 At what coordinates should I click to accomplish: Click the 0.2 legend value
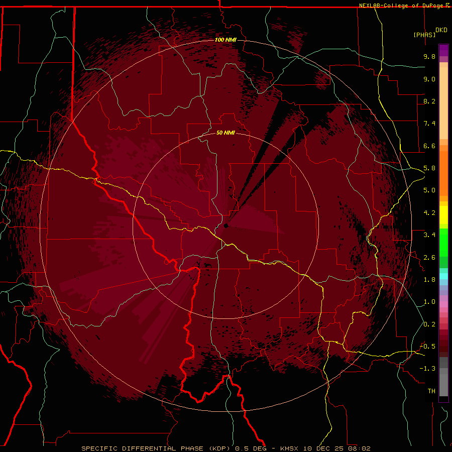tap(429, 324)
